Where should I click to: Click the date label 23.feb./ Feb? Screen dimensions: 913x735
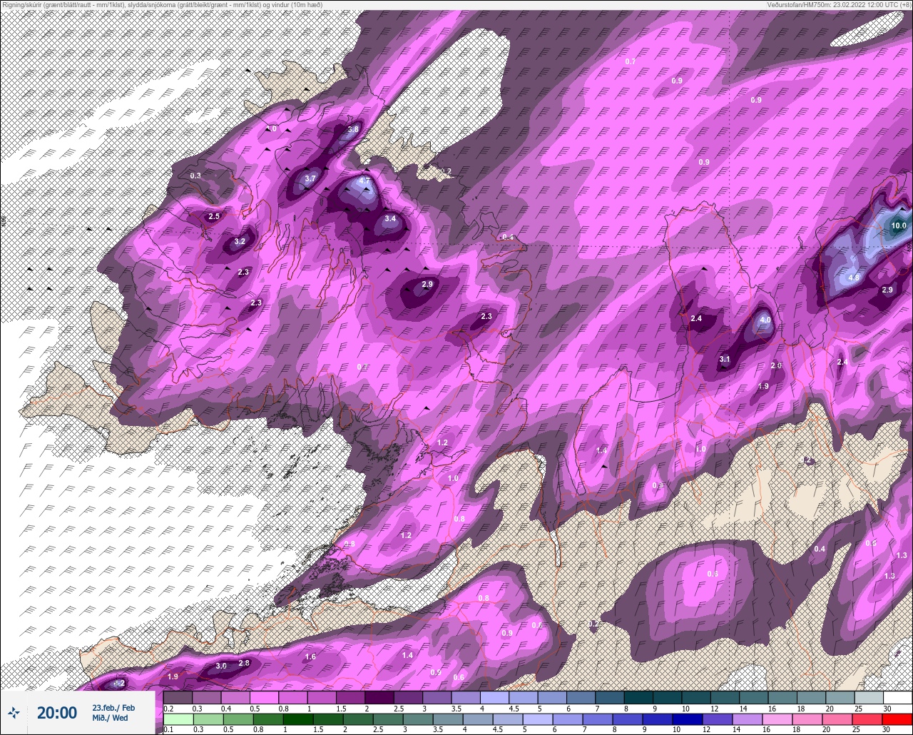tap(113, 707)
